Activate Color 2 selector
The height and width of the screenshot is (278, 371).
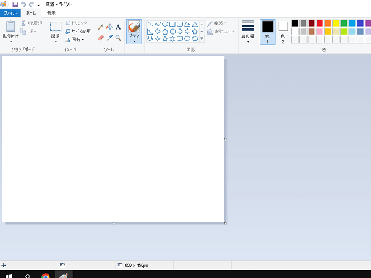283,32
